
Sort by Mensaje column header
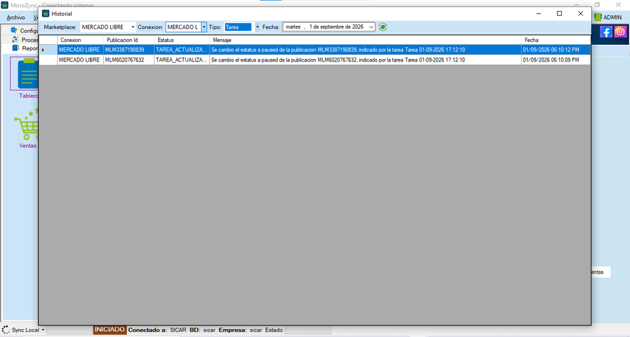pyautogui.click(x=365, y=40)
